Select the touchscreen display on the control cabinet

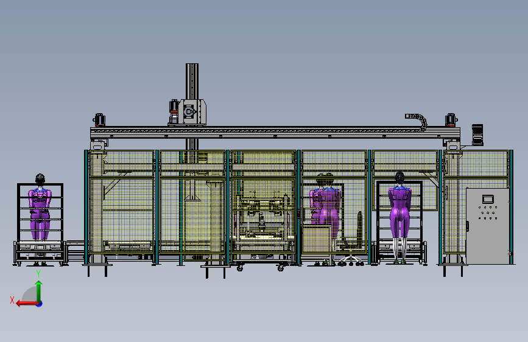tap(488, 199)
